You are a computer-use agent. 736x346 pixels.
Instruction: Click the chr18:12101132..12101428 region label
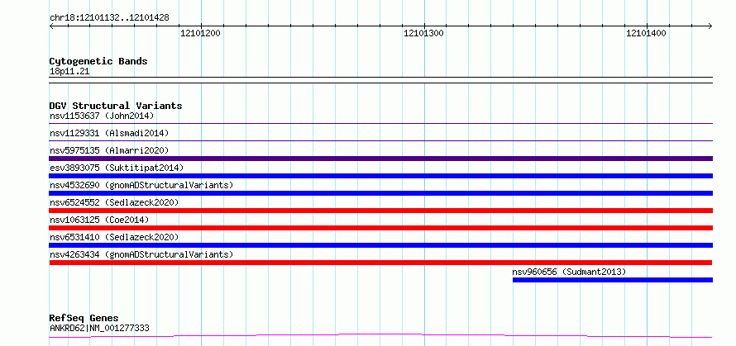point(109,18)
